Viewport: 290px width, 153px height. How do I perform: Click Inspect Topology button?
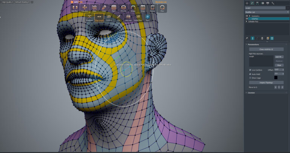[266, 83]
